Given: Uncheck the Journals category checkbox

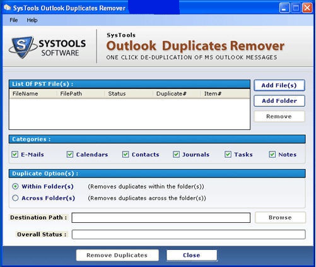Looking at the screenshot, I should pyautogui.click(x=176, y=155).
